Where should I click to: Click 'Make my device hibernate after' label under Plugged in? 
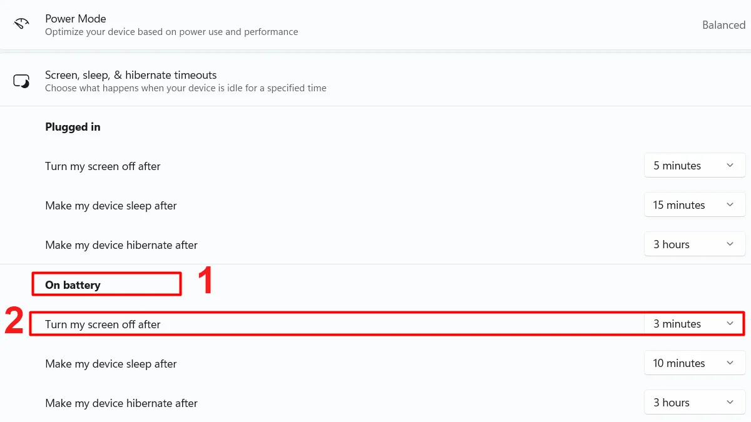tap(121, 245)
